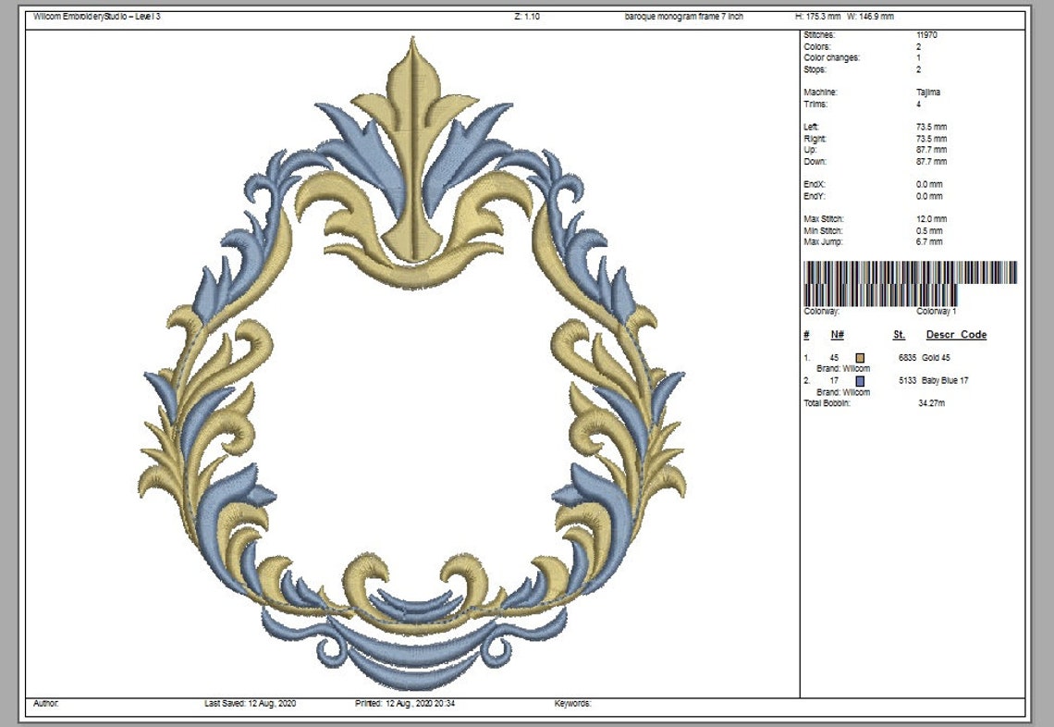Select the Baby Blue 17 thread swatch
1054x727 pixels.
point(862,380)
